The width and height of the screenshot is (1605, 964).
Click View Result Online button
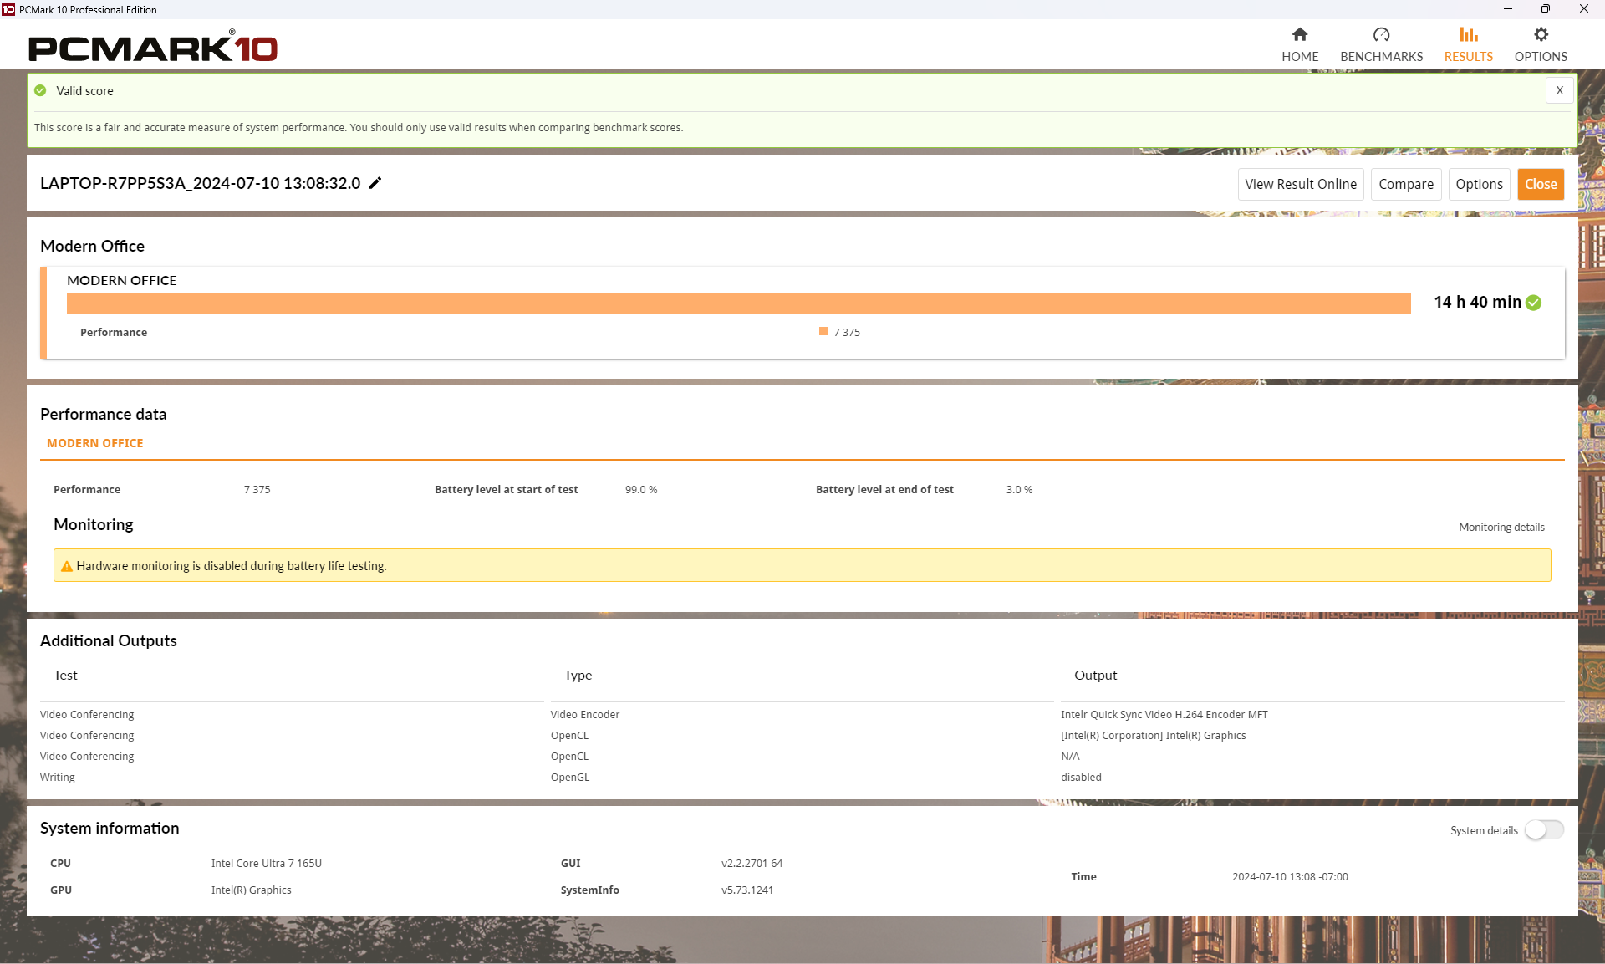tap(1300, 184)
